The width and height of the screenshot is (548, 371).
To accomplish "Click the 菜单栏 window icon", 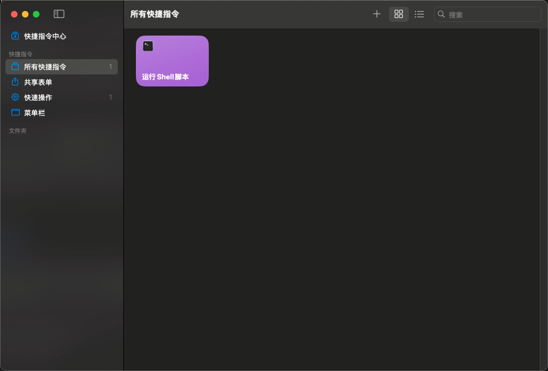I will click(x=15, y=112).
